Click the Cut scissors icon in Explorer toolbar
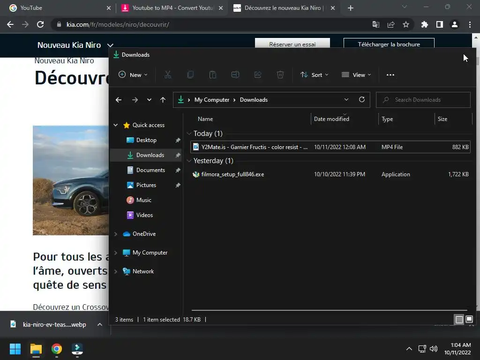This screenshot has height=360, width=480. [168, 75]
